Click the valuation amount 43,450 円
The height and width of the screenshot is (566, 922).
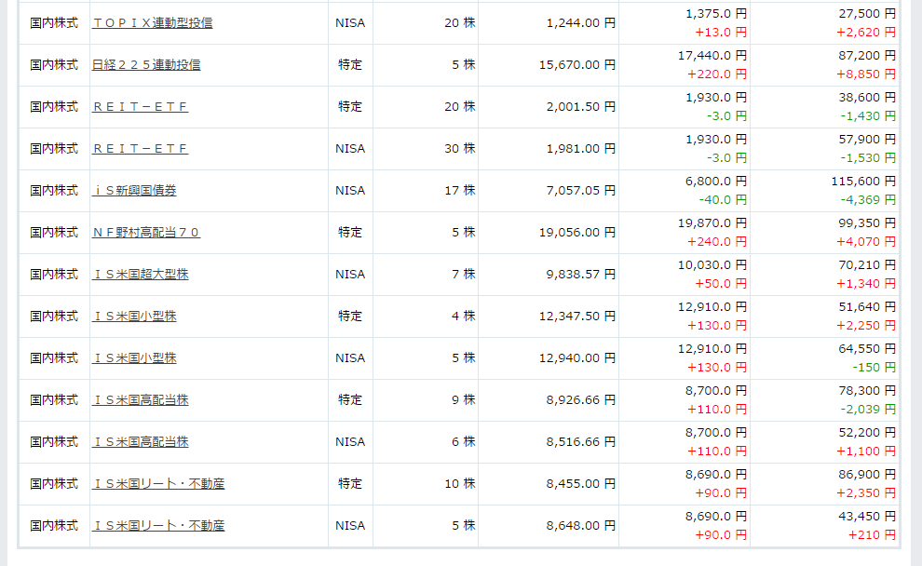867,516
